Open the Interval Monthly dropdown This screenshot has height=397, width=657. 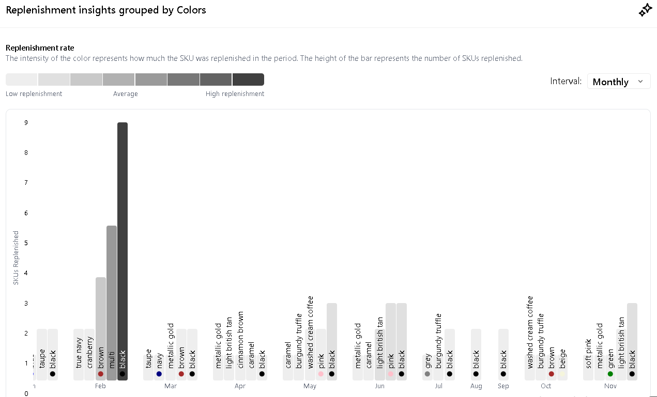coord(618,82)
